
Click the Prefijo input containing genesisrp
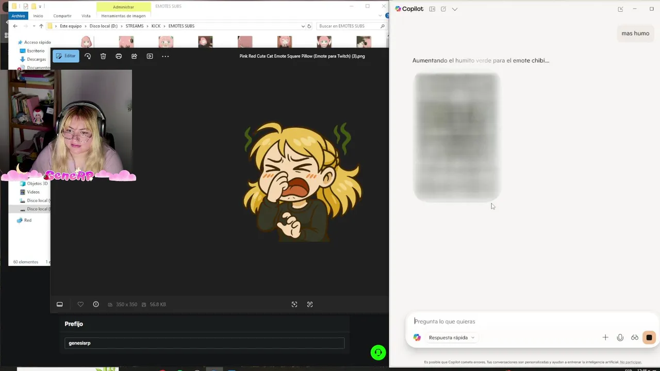tap(204, 343)
